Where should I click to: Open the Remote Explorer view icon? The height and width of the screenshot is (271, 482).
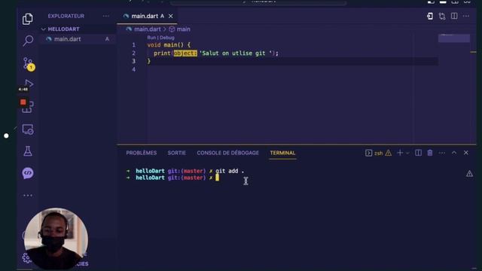(x=28, y=129)
